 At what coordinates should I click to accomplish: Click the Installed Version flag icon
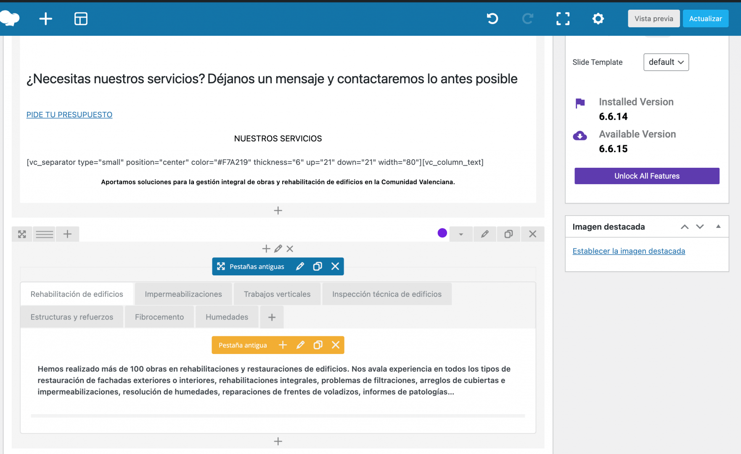point(580,103)
